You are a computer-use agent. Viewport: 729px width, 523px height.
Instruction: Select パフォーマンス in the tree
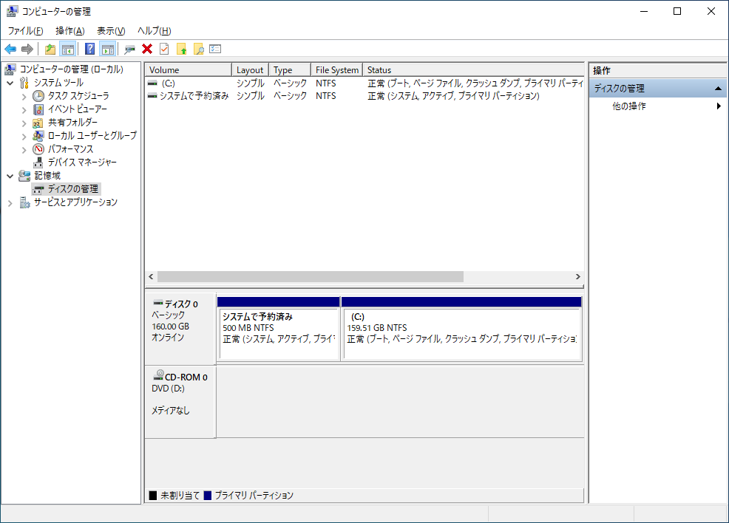pos(70,149)
